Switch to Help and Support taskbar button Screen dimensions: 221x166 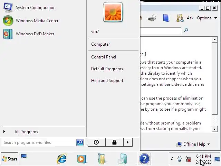[x=144, y=159]
